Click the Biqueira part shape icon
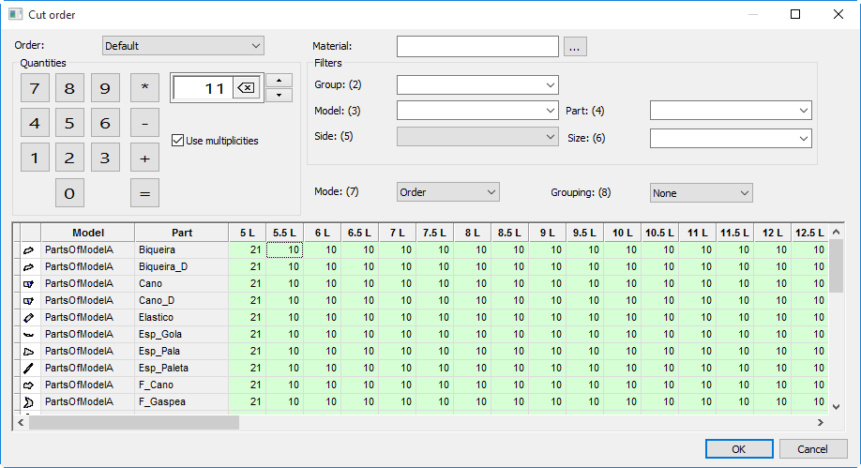This screenshot has width=861, height=468. coord(28,250)
